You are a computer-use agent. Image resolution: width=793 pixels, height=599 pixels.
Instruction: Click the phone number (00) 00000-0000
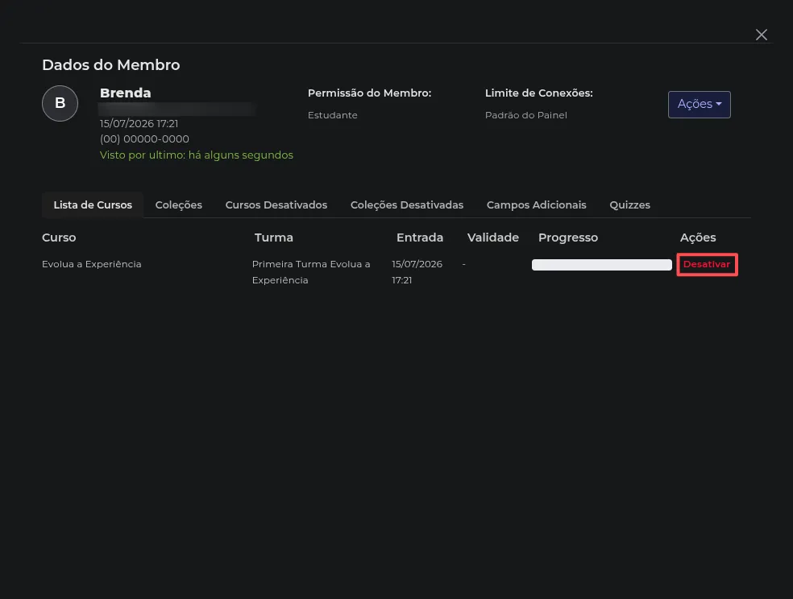pos(144,139)
